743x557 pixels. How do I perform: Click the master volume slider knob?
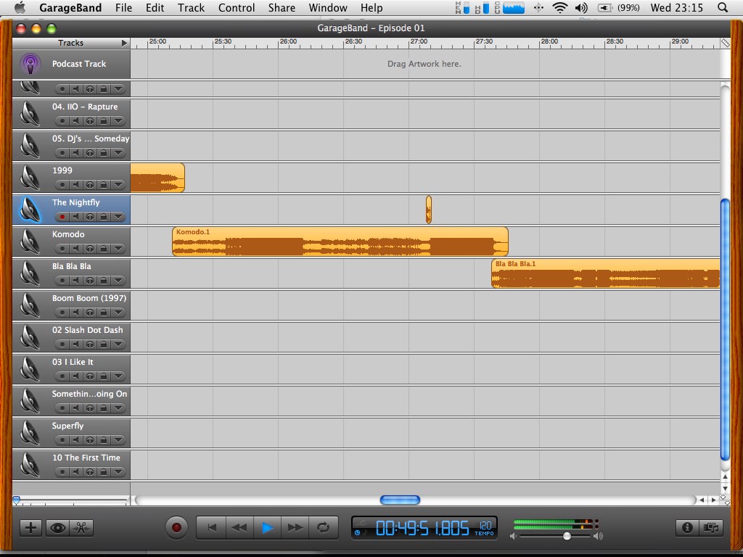coord(567,536)
